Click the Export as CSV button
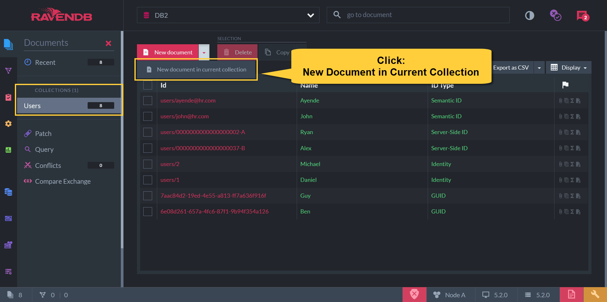This screenshot has height=302, width=607. point(511,68)
